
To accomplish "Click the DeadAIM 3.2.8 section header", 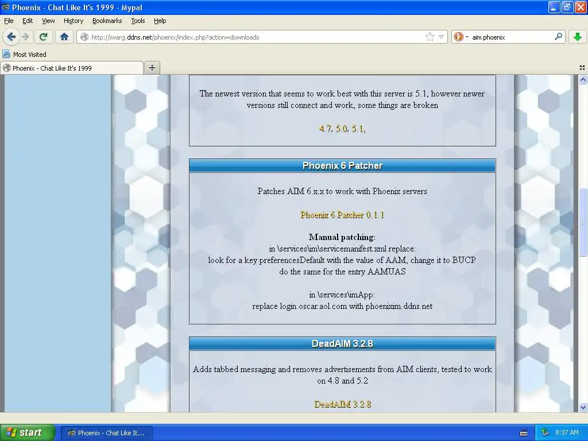I will (342, 343).
